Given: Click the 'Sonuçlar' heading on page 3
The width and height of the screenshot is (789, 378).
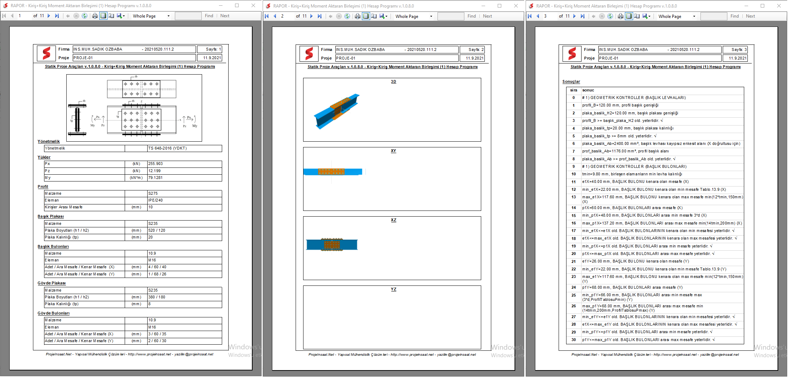Looking at the screenshot, I should (x=571, y=82).
